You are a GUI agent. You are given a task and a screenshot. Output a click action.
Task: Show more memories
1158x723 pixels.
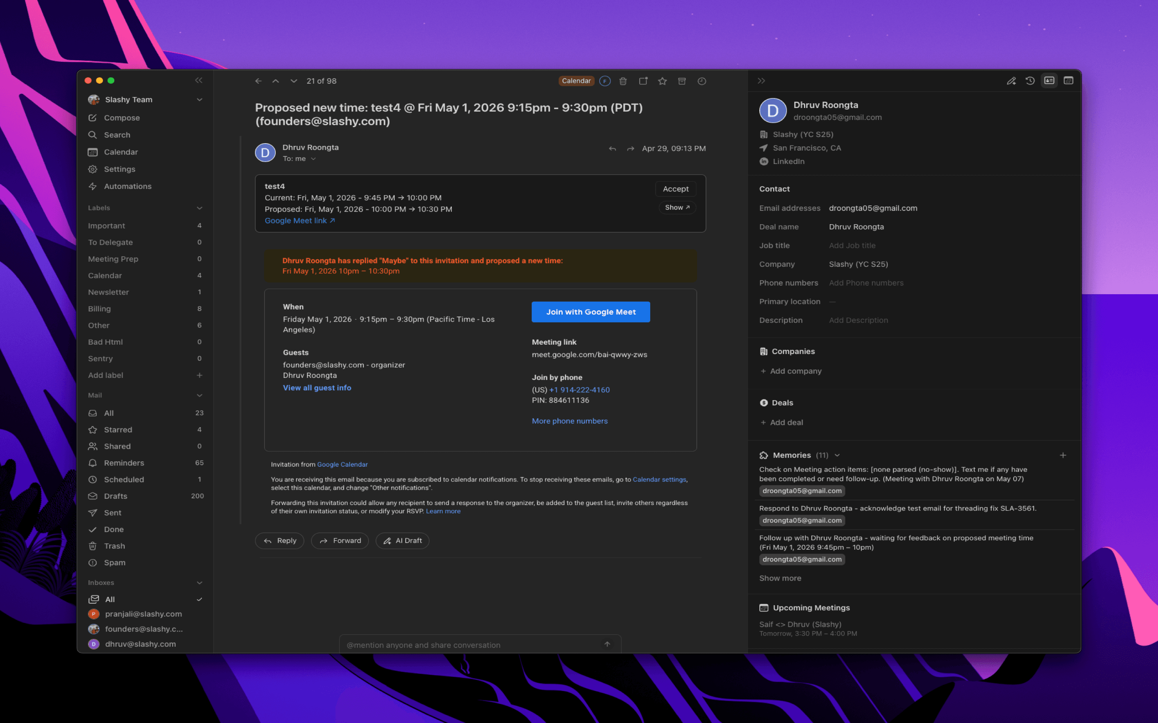tap(780, 578)
